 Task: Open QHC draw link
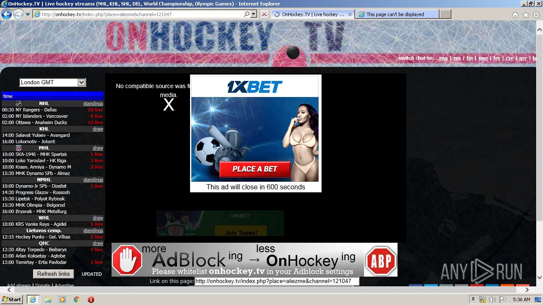(x=98, y=243)
